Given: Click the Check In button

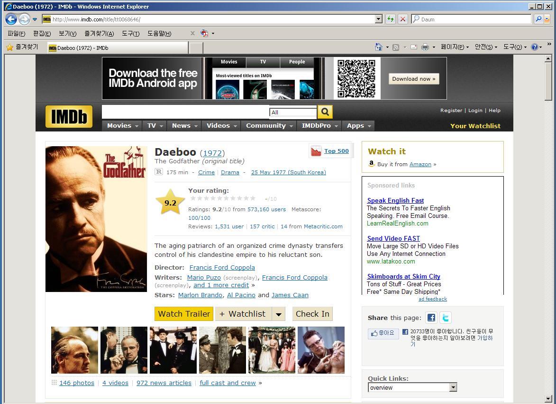Looking at the screenshot, I should pos(312,314).
